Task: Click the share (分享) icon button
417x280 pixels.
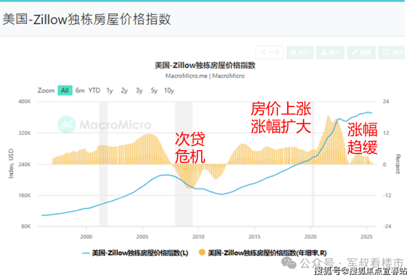Action: (x=270, y=52)
